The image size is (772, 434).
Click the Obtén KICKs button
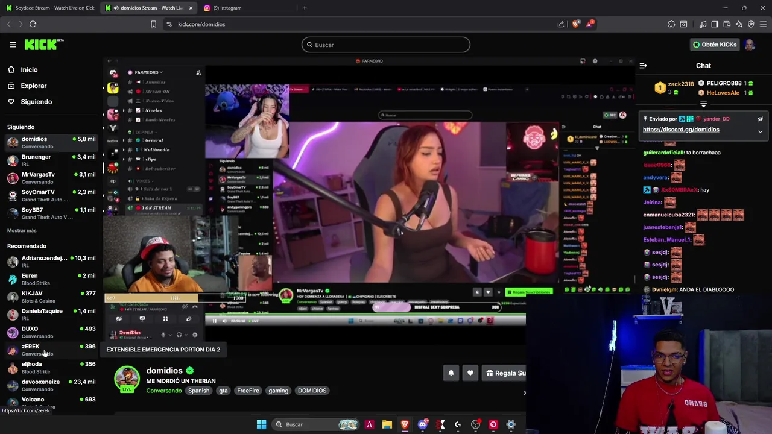(x=715, y=45)
